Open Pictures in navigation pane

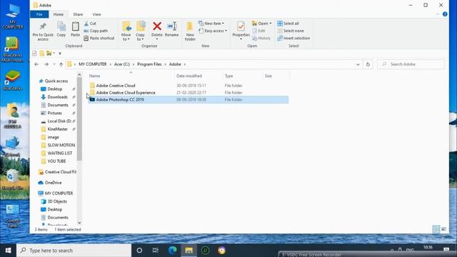(54, 113)
